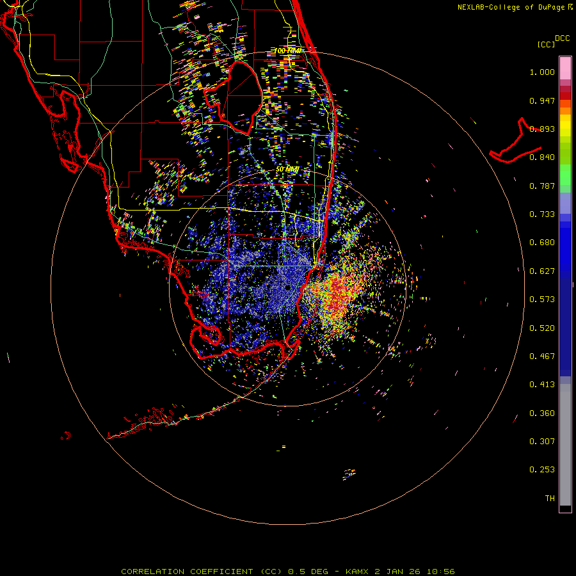Select the 0.733 legend value
576x576 pixels.
(542, 214)
